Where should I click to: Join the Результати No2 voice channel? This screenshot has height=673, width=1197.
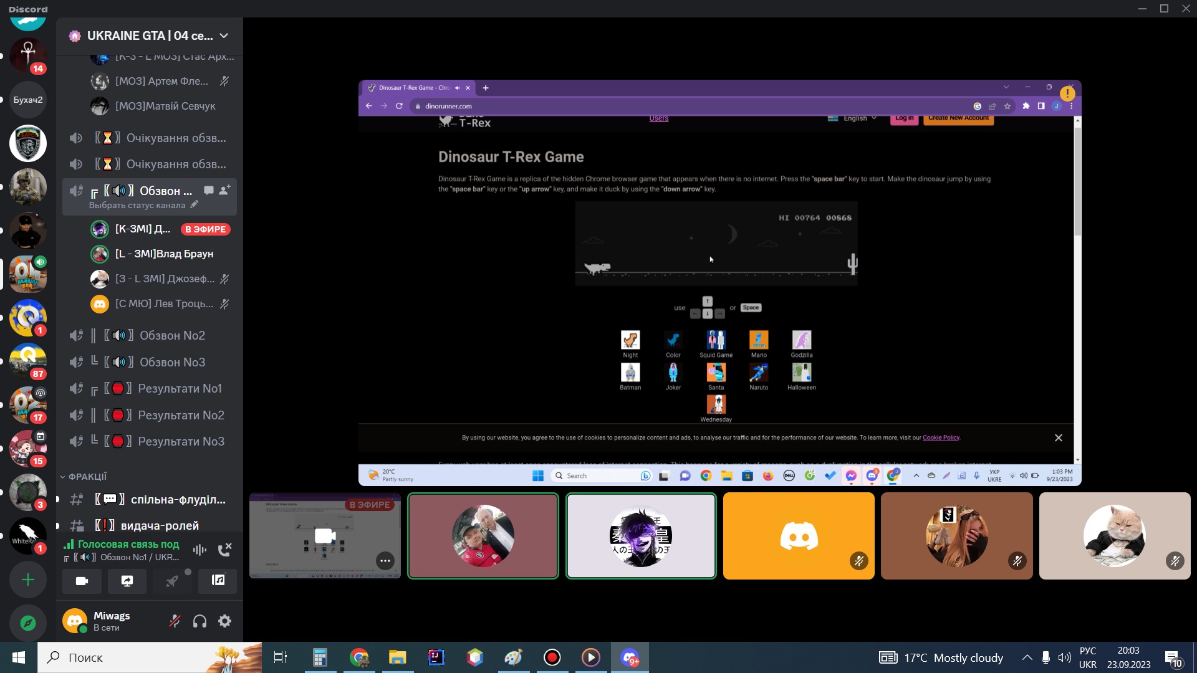click(150, 415)
